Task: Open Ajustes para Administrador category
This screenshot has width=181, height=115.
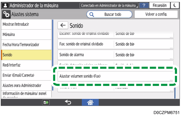Action: pyautogui.click(x=26, y=85)
